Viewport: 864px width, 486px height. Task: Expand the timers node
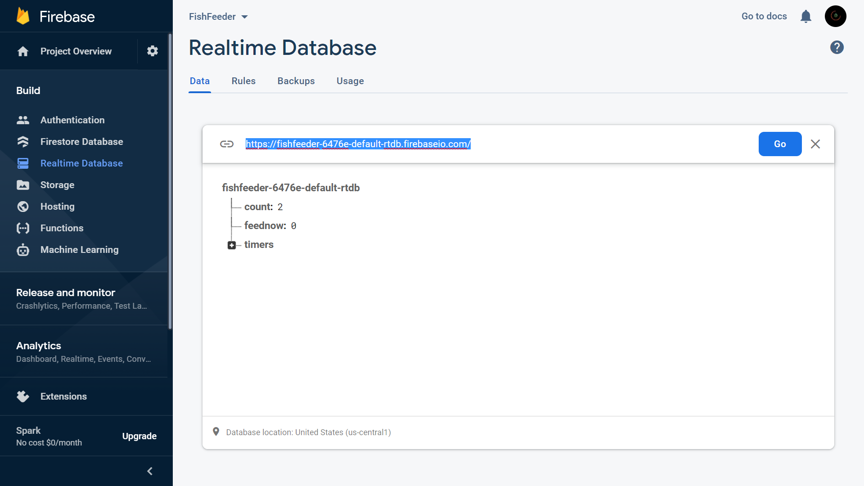tap(232, 245)
